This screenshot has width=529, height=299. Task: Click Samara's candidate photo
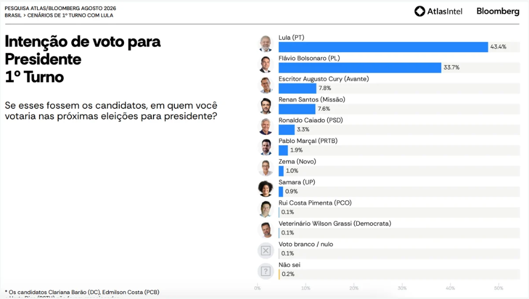(266, 188)
